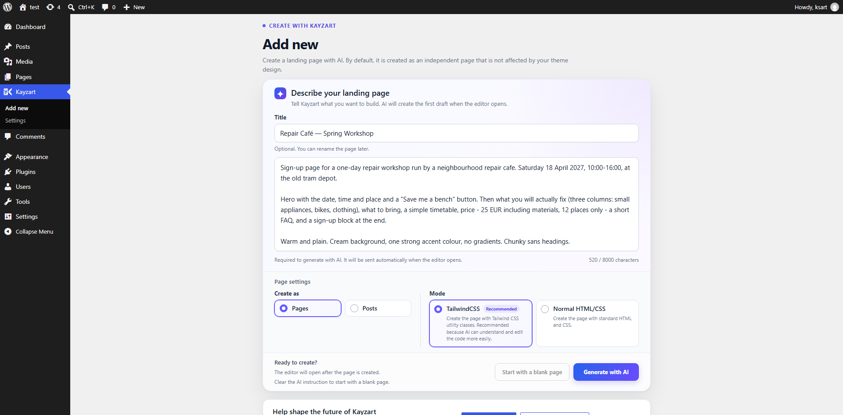Open Kayzart menu item
The image size is (843, 415).
(x=35, y=92)
